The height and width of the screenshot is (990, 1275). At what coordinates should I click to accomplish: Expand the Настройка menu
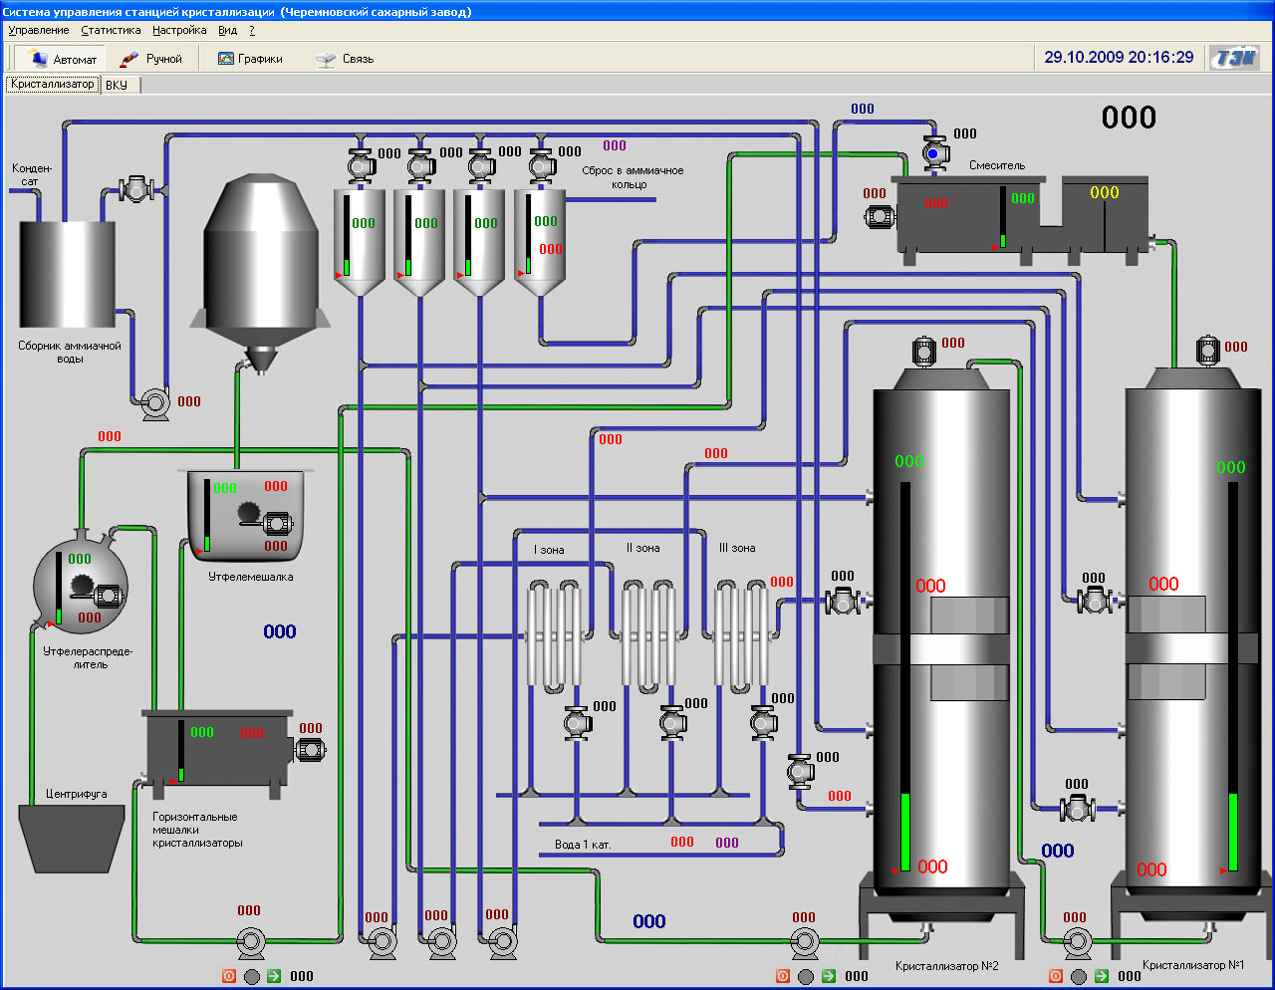click(179, 30)
